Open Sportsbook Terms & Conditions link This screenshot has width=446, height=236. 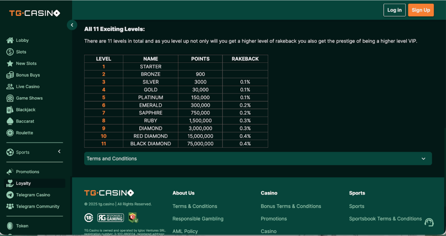[385, 219]
